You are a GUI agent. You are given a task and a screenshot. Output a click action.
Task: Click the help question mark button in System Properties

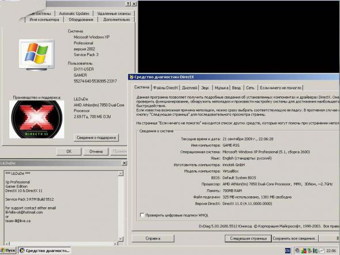[x=128, y=3]
